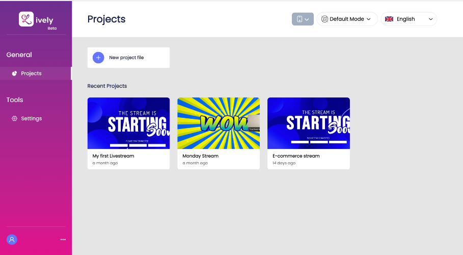463x255 pixels.
Task: Open the user profile avatar icon
Action: (12, 240)
